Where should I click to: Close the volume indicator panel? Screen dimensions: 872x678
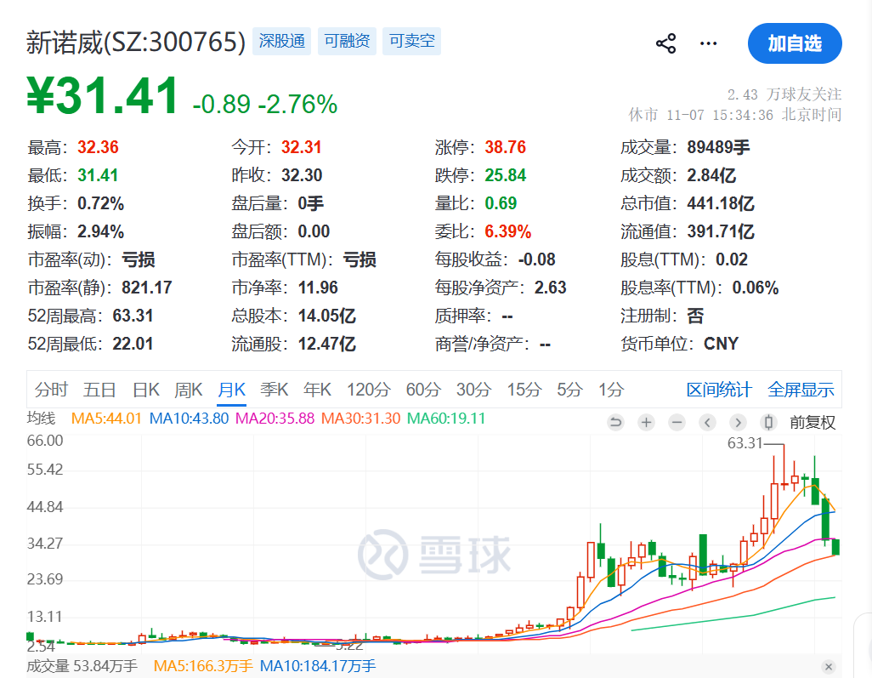point(829,667)
